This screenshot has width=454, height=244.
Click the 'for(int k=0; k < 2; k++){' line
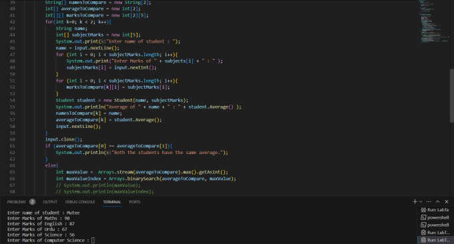tap(78, 22)
